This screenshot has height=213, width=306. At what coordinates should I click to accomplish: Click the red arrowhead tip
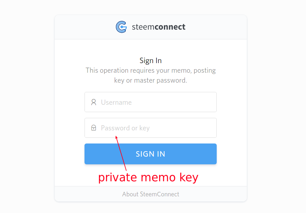point(116,137)
